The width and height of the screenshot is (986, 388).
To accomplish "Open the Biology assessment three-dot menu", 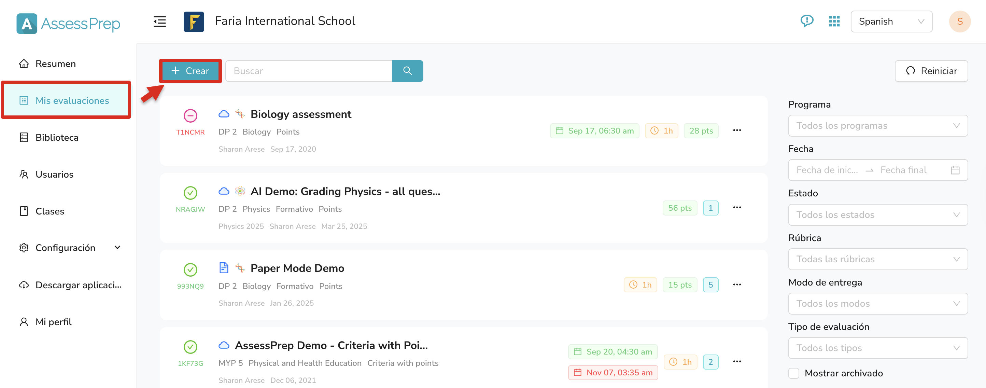I will [x=737, y=130].
